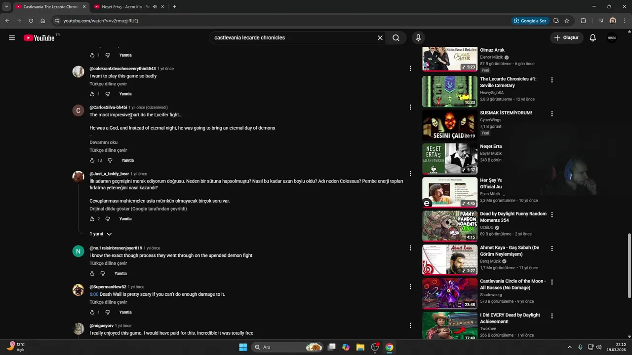Screen dimensions: 632x355
Task: Open Chrome extensions puzzle icon
Action: click(584, 21)
